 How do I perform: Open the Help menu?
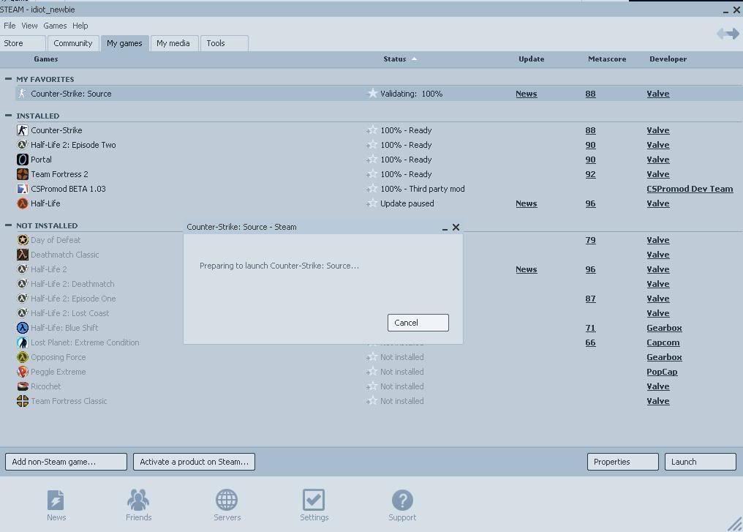pos(80,26)
